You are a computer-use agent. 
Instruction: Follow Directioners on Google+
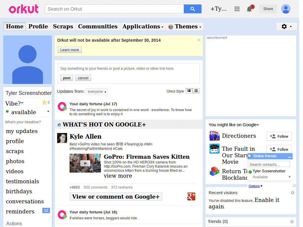click(279, 136)
